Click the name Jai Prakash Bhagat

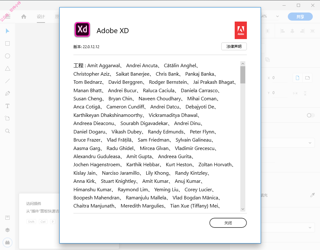click(x=213, y=82)
